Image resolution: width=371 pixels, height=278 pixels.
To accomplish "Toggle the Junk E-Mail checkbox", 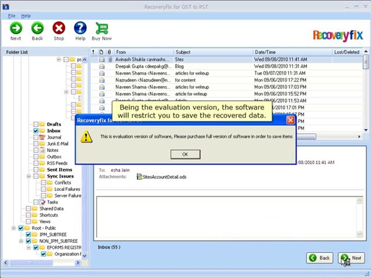I will [36, 144].
